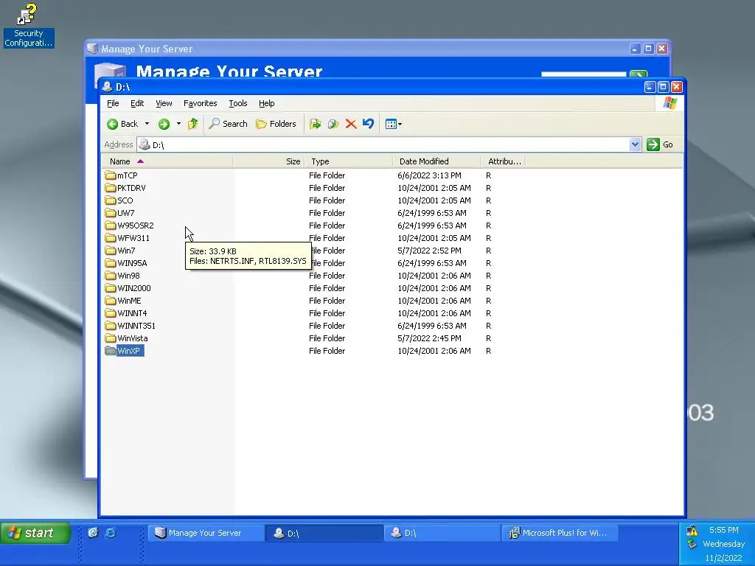Select the SCO folder icon

point(111,200)
